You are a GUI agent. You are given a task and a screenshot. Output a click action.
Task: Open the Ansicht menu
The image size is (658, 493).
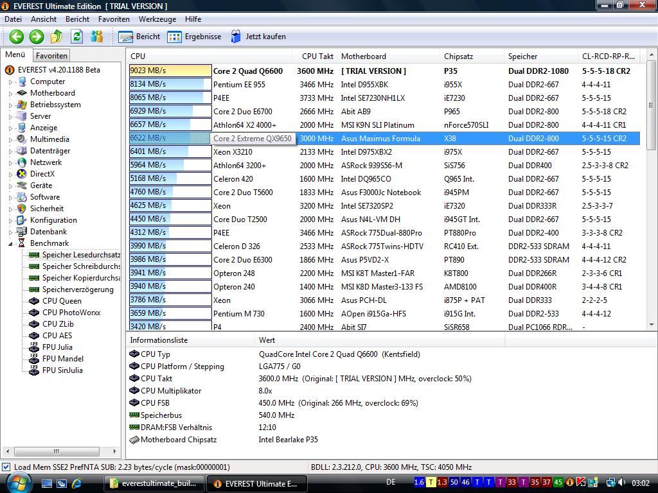point(44,19)
